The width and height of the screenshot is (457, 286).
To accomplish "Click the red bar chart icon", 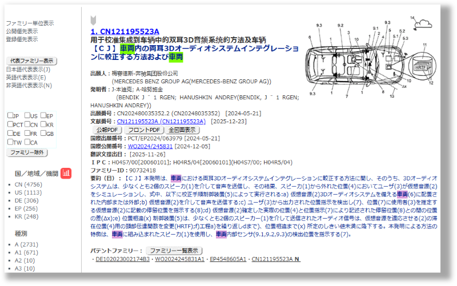I will click(x=66, y=173).
